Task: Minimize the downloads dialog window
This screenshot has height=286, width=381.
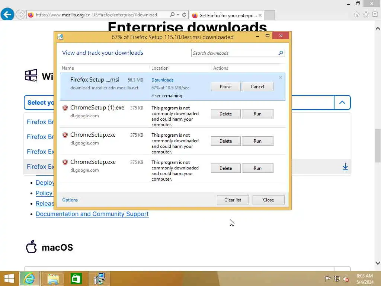Action: (x=257, y=36)
